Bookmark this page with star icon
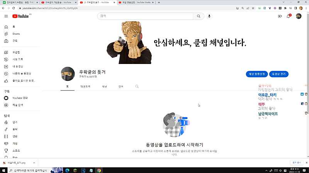The height and width of the screenshot is (173, 309). click(253, 8)
